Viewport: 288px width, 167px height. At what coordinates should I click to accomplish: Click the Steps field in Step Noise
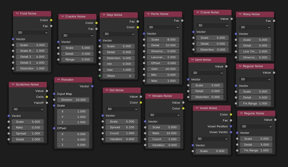[119, 76]
